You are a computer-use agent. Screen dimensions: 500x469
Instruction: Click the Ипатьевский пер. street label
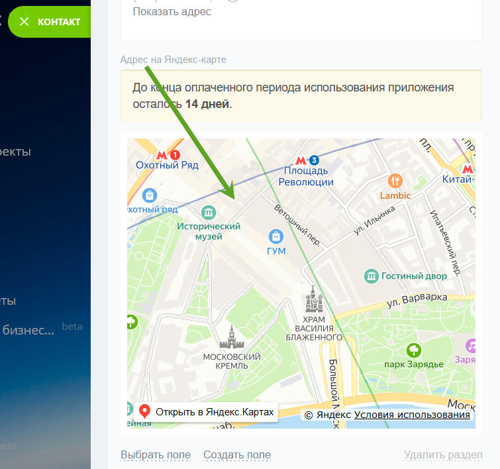pyautogui.click(x=446, y=242)
